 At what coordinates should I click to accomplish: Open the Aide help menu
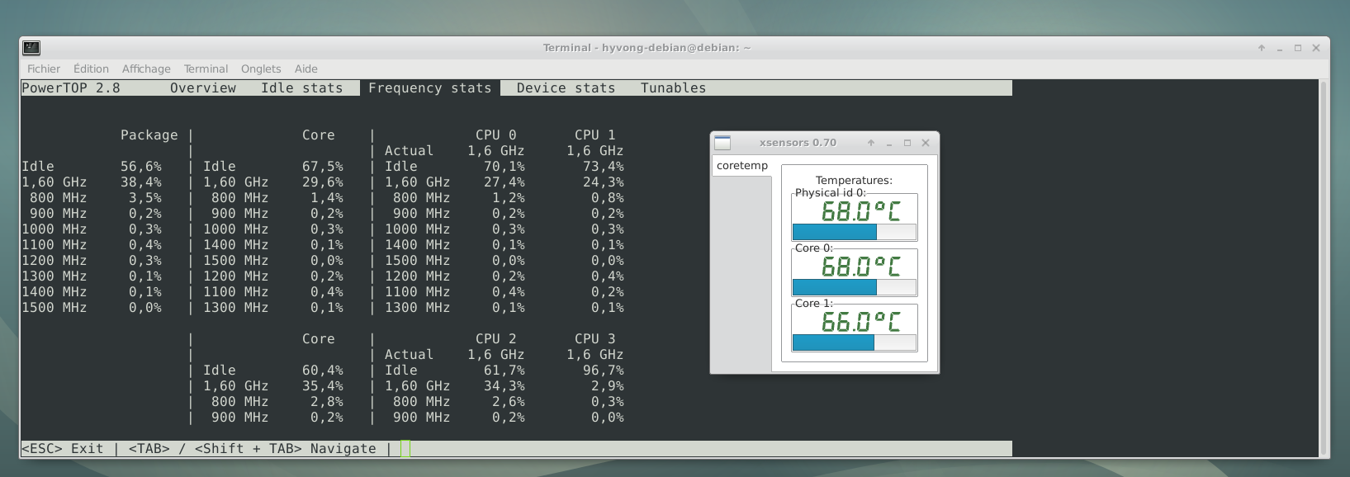pyautogui.click(x=306, y=68)
